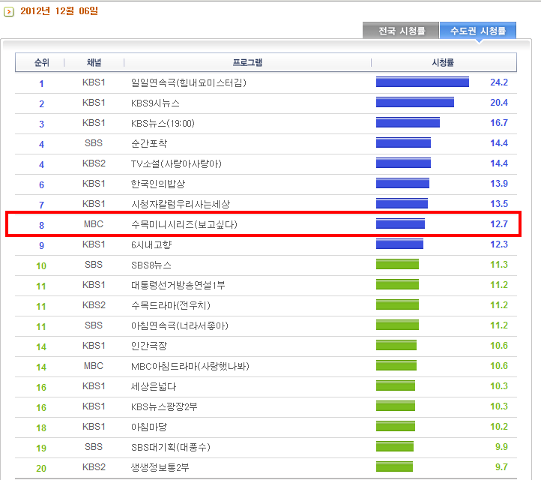Image resolution: width=541 pixels, height=480 pixels.
Task: Click rank number 8
Action: (x=41, y=225)
